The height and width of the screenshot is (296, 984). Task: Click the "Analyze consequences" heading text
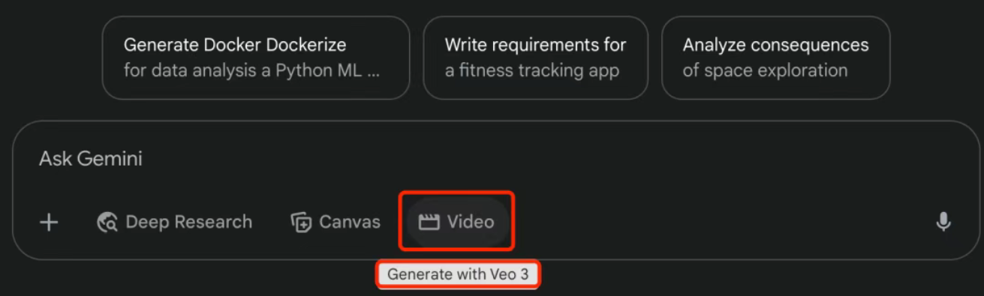(x=775, y=45)
